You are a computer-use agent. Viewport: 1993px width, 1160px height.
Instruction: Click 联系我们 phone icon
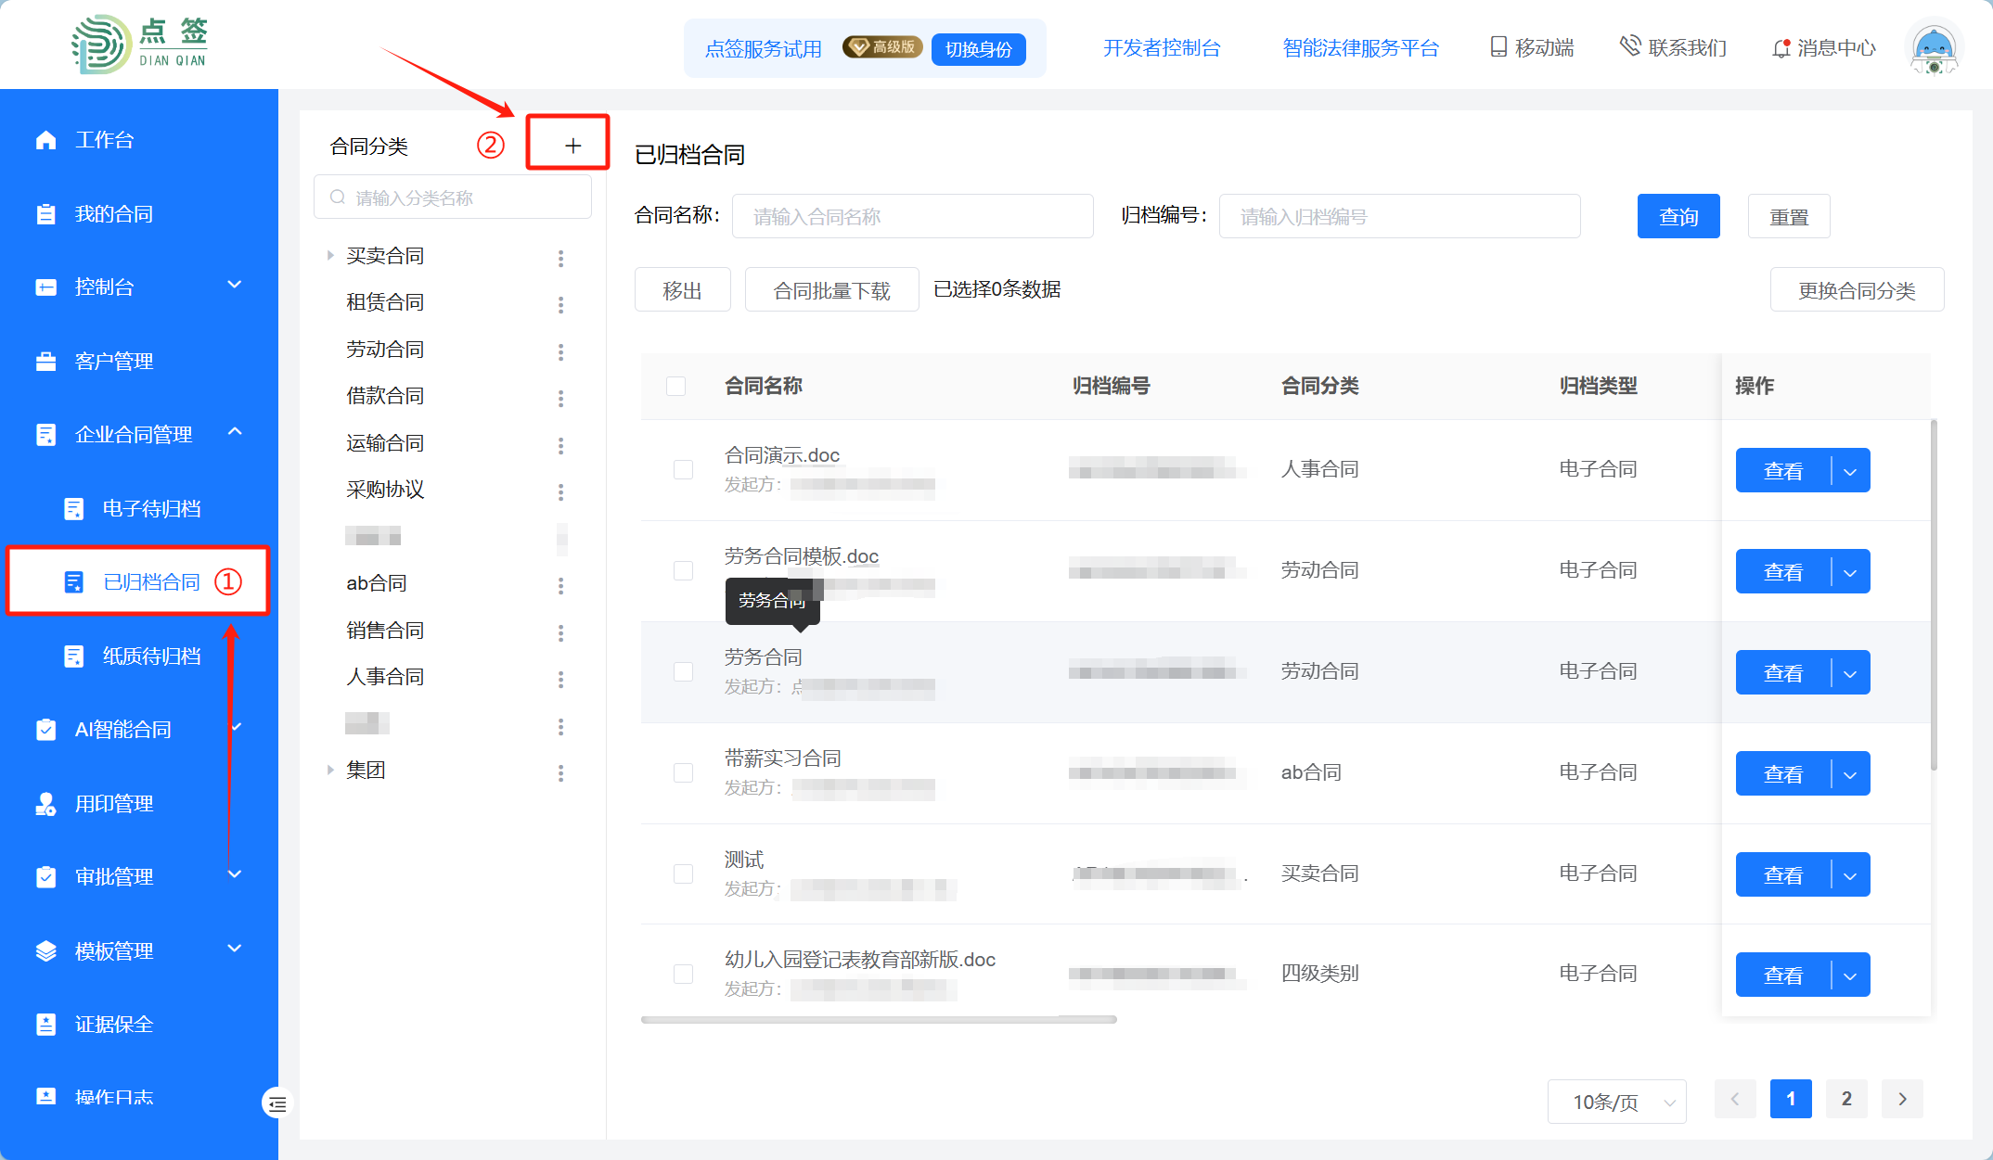(1630, 46)
